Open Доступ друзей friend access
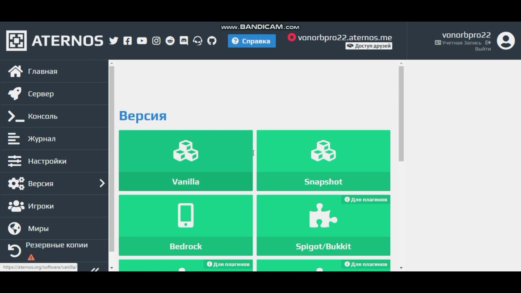521x293 pixels. coord(369,46)
